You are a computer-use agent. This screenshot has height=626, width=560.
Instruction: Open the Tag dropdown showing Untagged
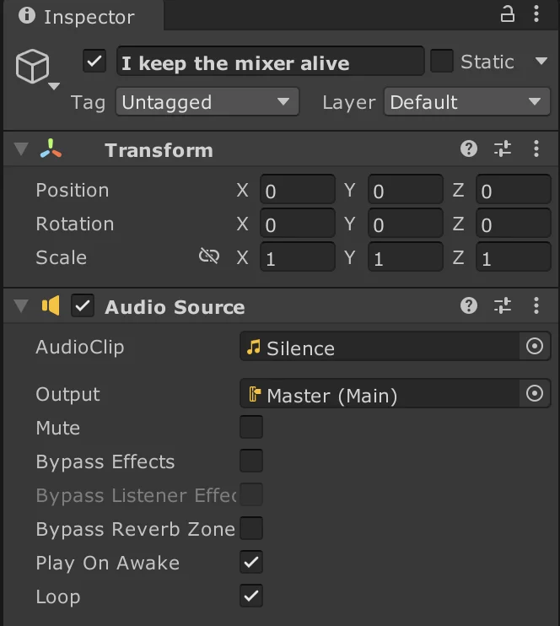pyautogui.click(x=207, y=102)
